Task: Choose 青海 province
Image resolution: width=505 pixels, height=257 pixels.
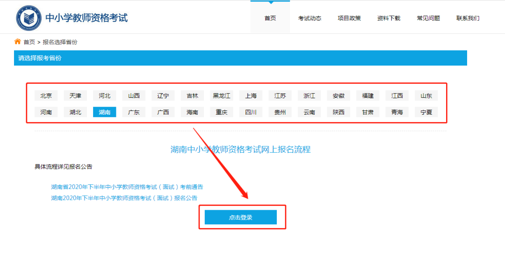Action: point(397,112)
